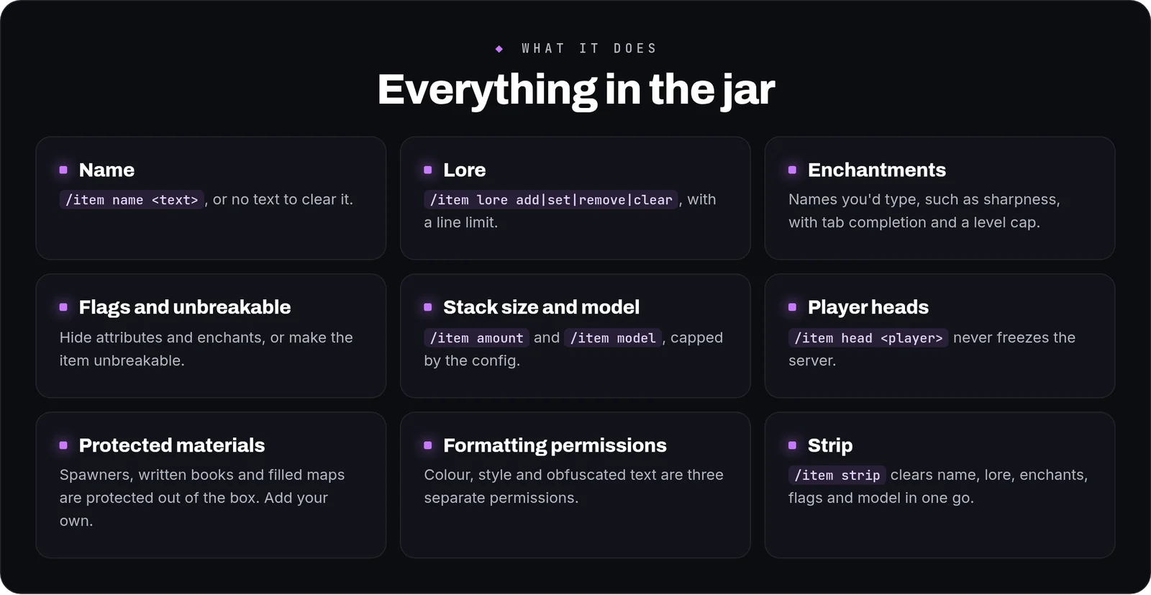1151x595 pixels.
Task: Open the Protected materials card title
Action: point(172,445)
